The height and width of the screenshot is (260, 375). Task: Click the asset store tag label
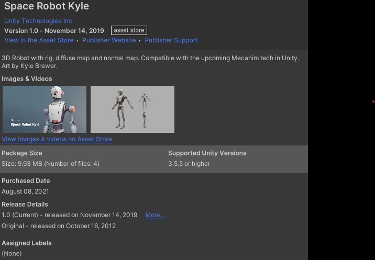coord(129,30)
